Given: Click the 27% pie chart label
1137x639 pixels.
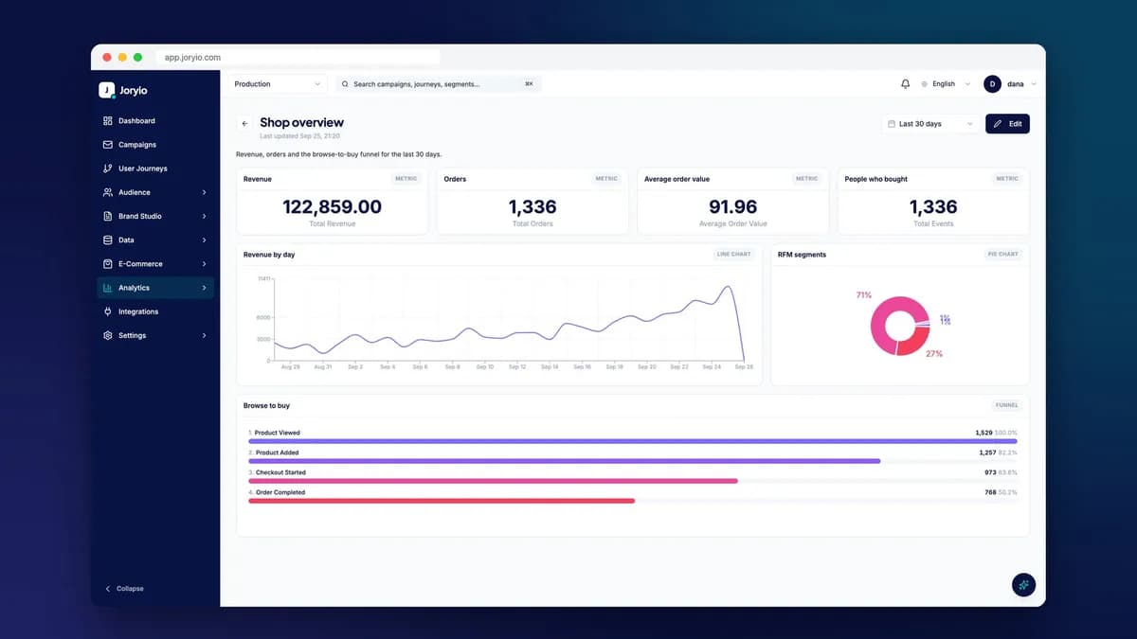Looking at the screenshot, I should [934, 354].
